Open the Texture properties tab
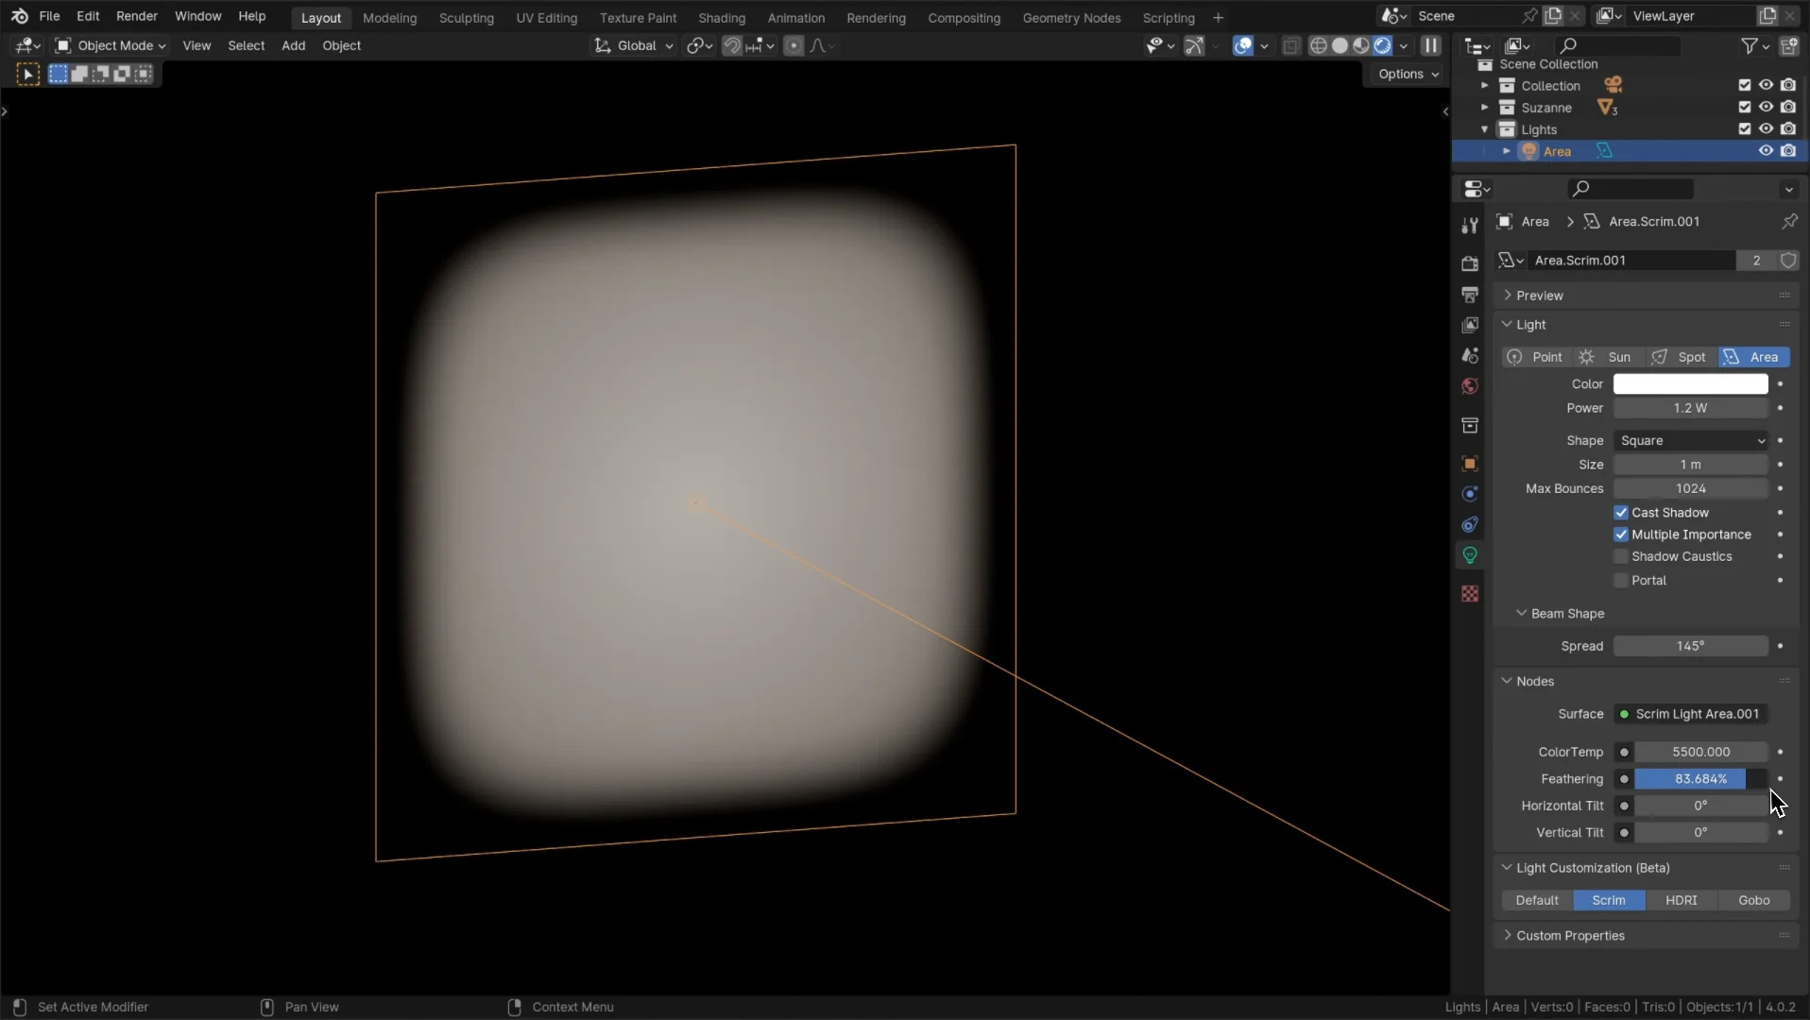Viewport: 1810px width, 1020px height. pos(1470,593)
